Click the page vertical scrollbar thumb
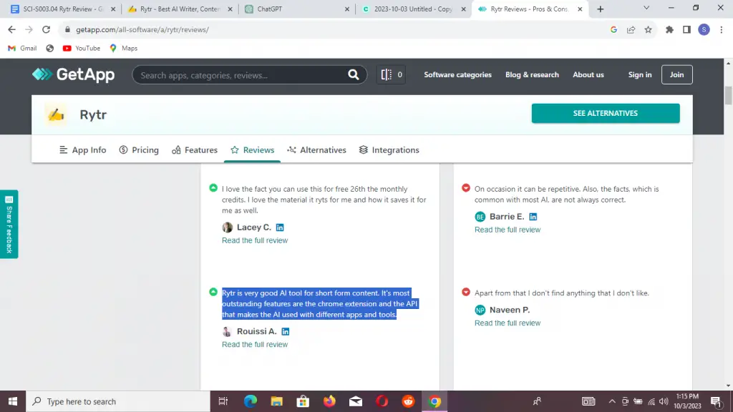This screenshot has width=733, height=412. click(x=728, y=96)
